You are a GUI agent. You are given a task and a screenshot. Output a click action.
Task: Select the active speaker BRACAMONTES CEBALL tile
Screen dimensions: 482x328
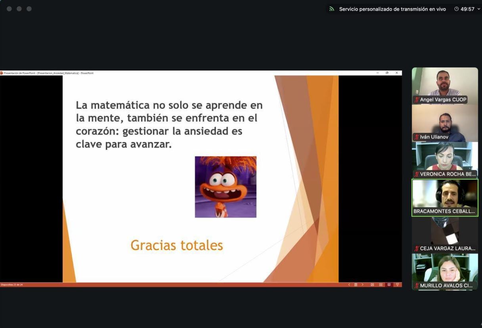[x=445, y=194]
